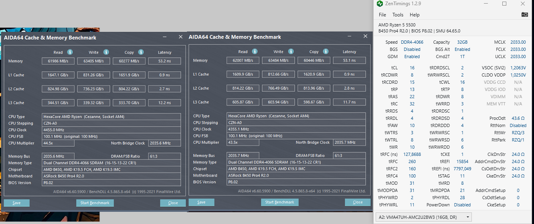Click the BGS Disabled value in ZenTimings
Viewport: 534px width, 224px height.
tap(412, 49)
